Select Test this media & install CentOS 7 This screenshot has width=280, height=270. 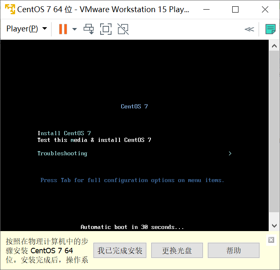94,140
